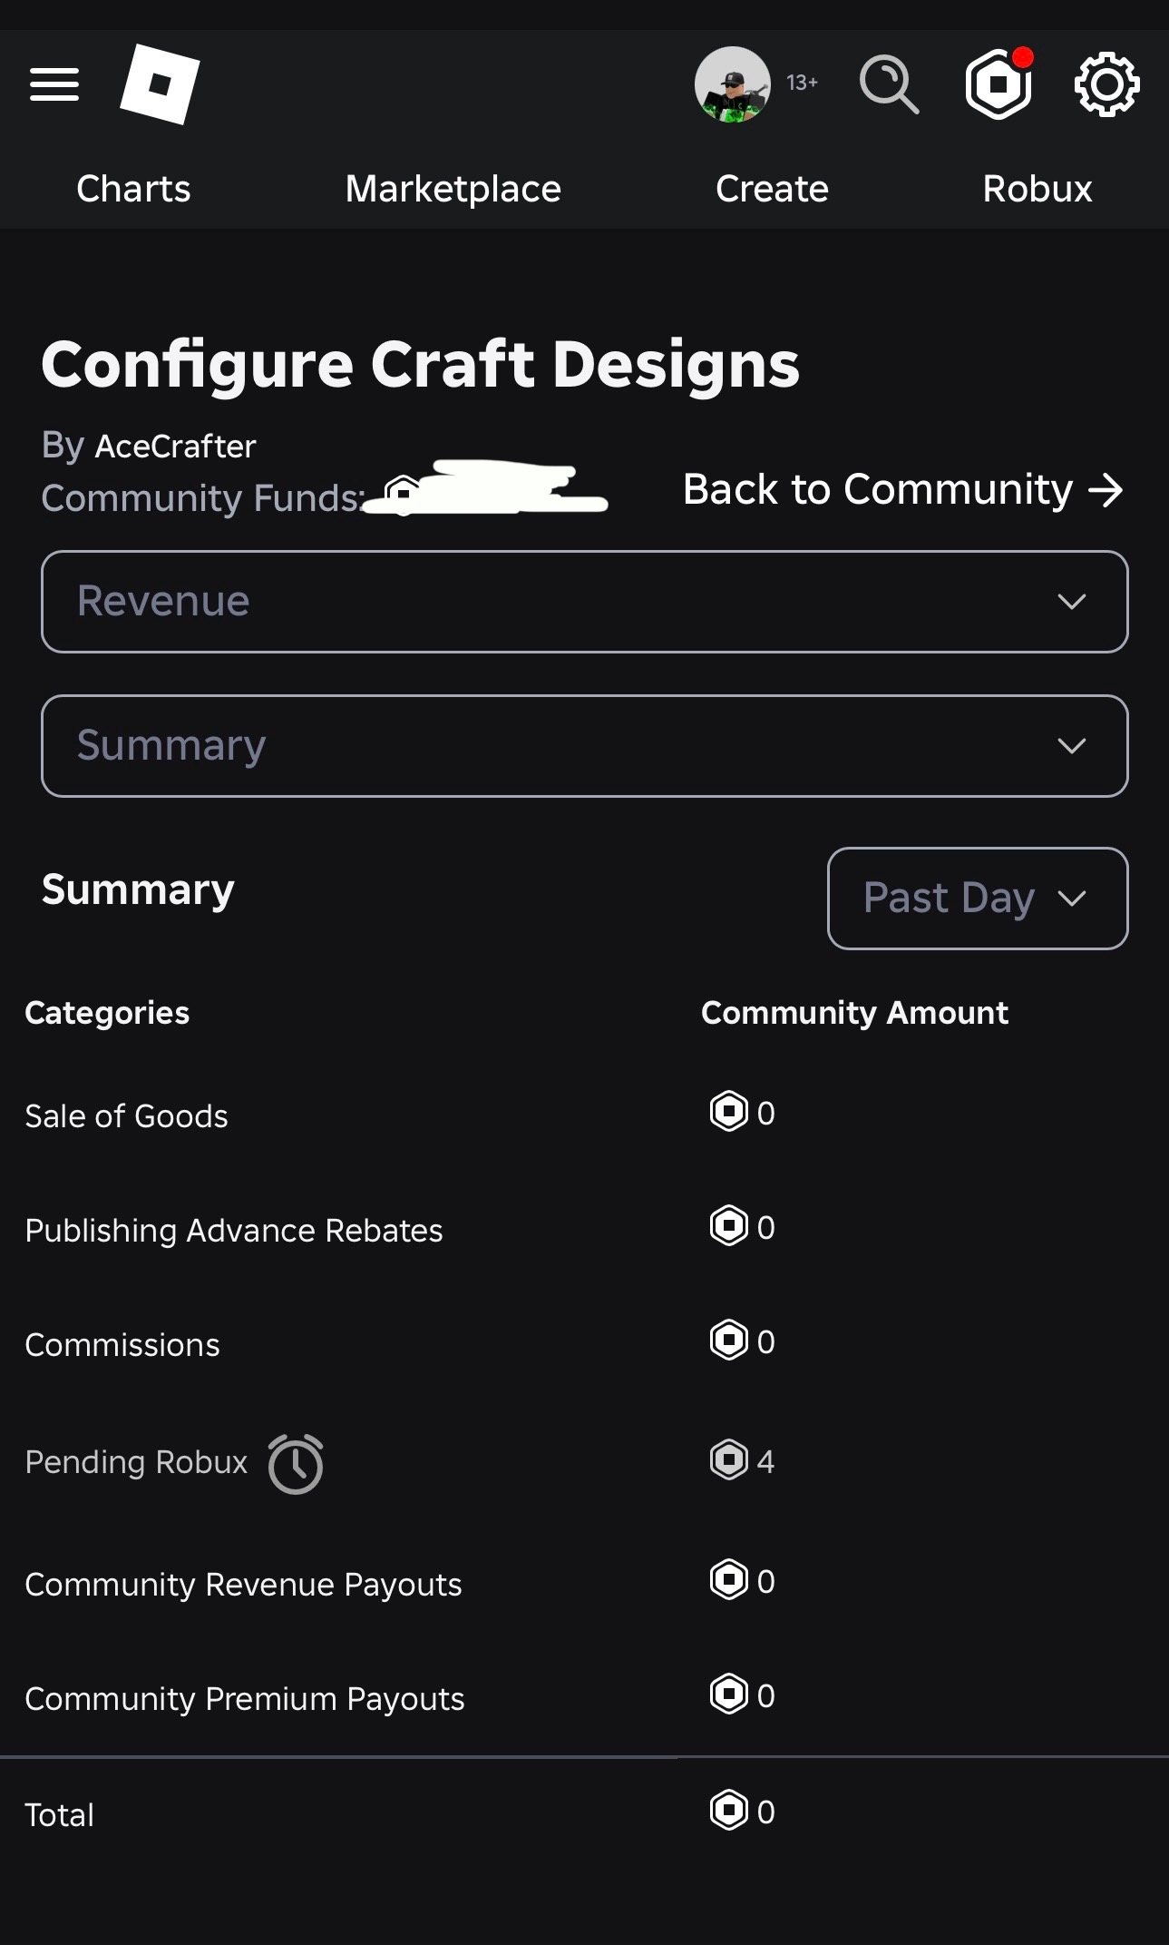Tap the search magnifying glass icon

coord(889,84)
